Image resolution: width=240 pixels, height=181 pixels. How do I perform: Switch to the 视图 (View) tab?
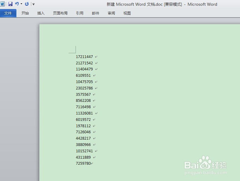[x=127, y=13]
